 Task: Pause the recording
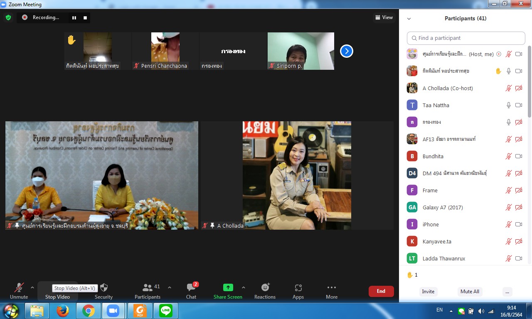(x=74, y=17)
